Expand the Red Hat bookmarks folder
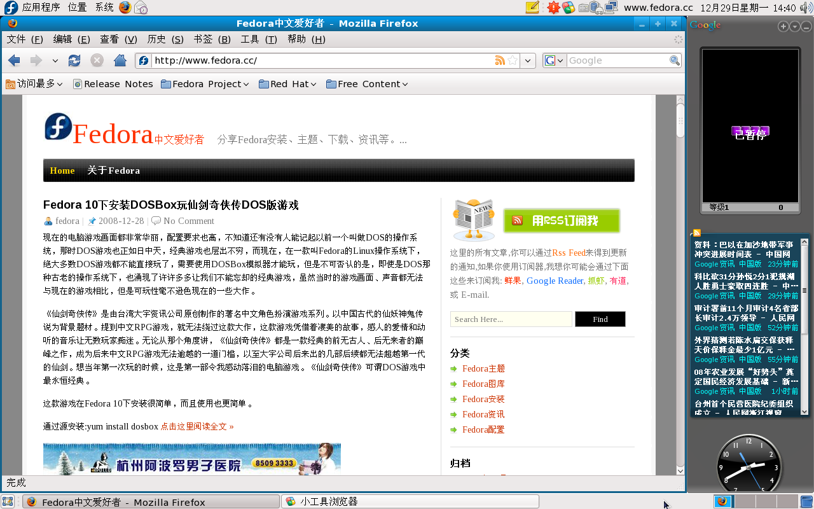The image size is (814, 509). (x=287, y=84)
